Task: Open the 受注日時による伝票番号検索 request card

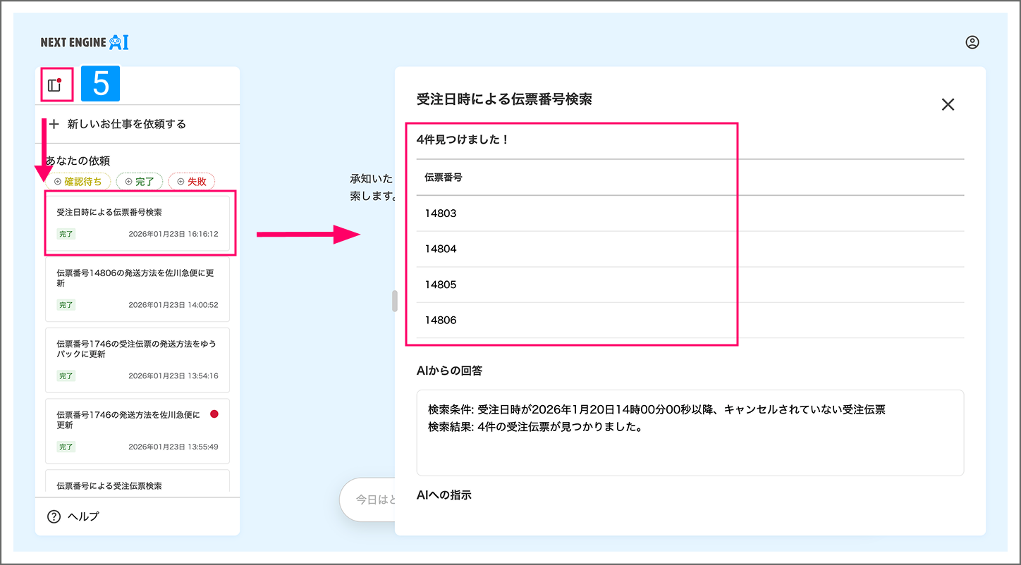Action: [137, 223]
